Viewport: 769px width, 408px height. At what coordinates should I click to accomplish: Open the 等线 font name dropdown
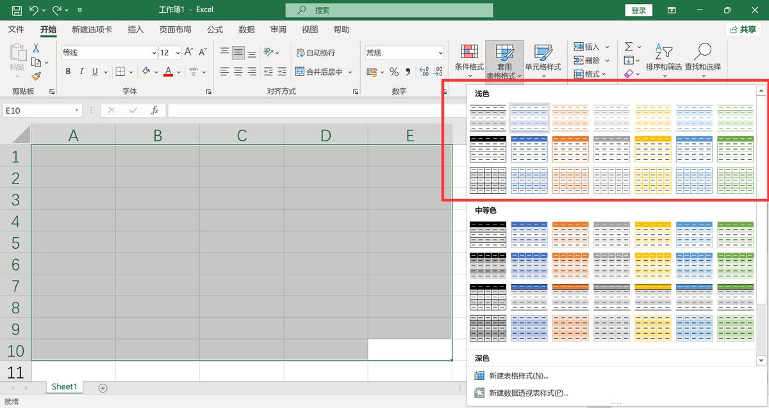154,52
